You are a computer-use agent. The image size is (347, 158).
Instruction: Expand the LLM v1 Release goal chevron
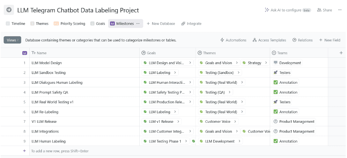(178, 122)
